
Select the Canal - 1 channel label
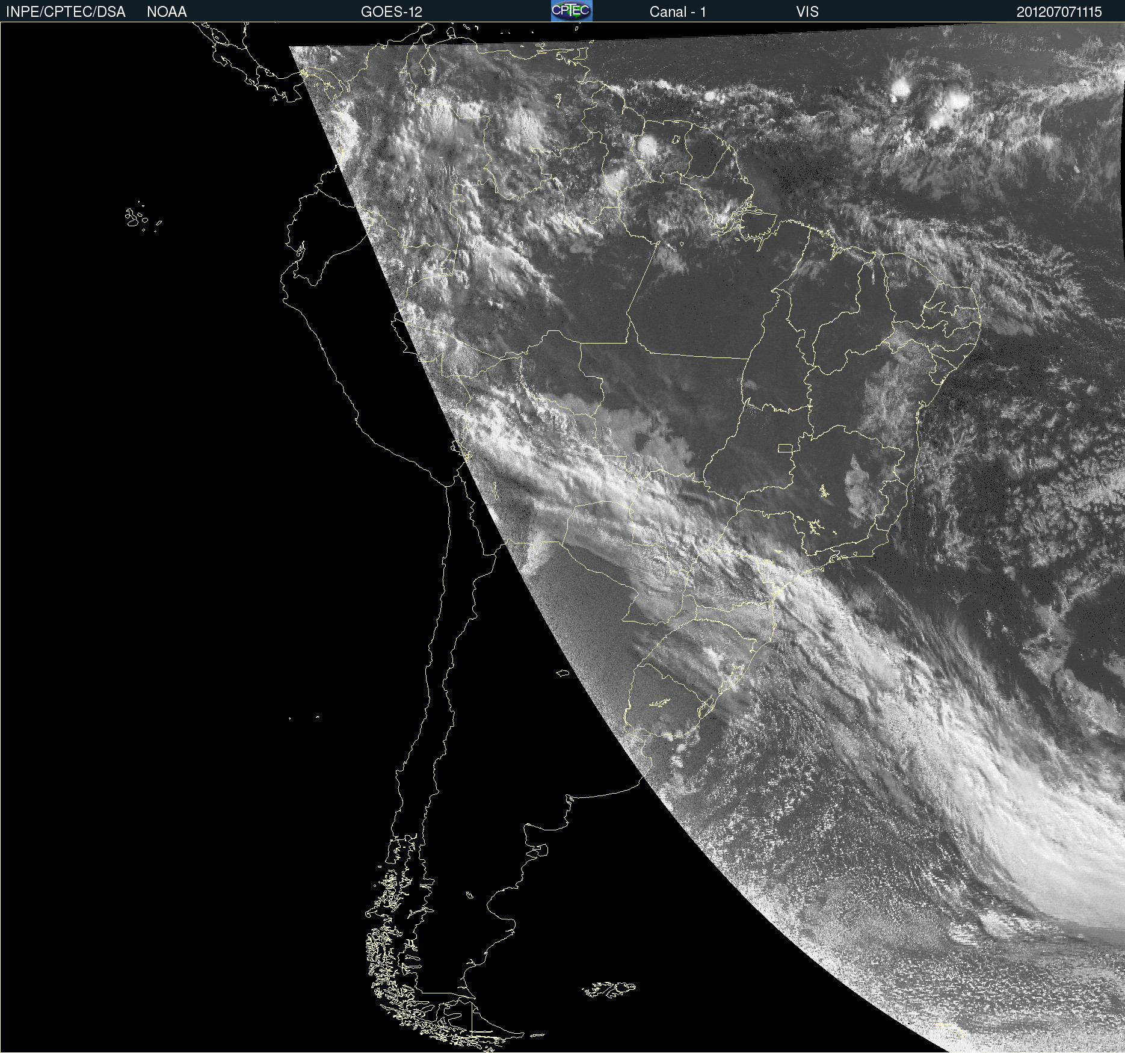tap(677, 12)
